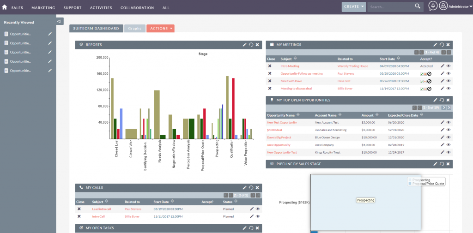
Task: Edit the My Open Tasks dashlet
Action: [x=245, y=228]
